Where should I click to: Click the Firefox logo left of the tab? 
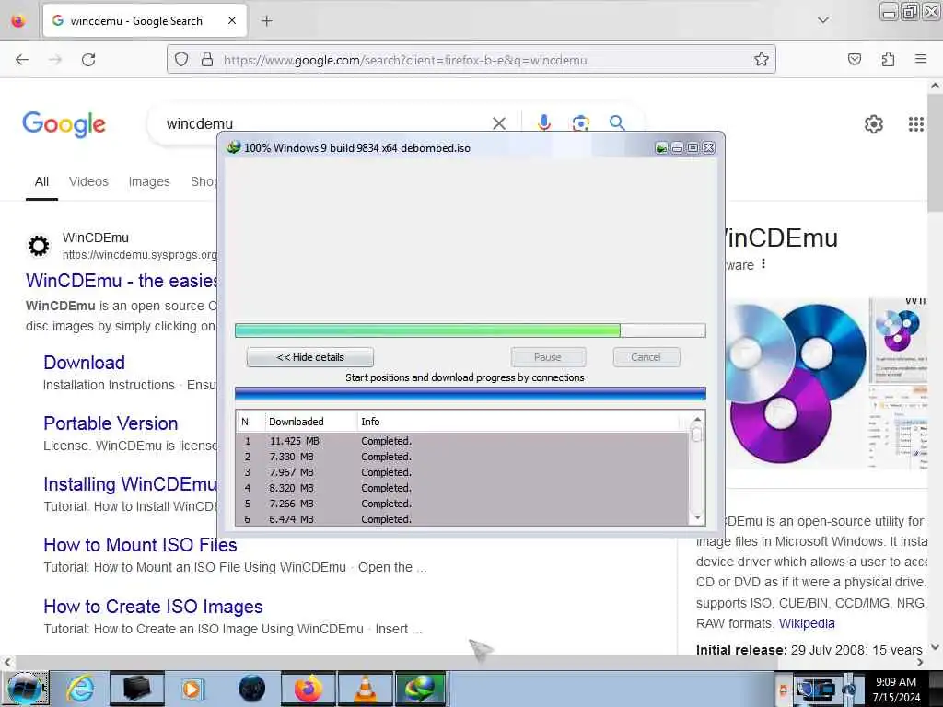(18, 21)
